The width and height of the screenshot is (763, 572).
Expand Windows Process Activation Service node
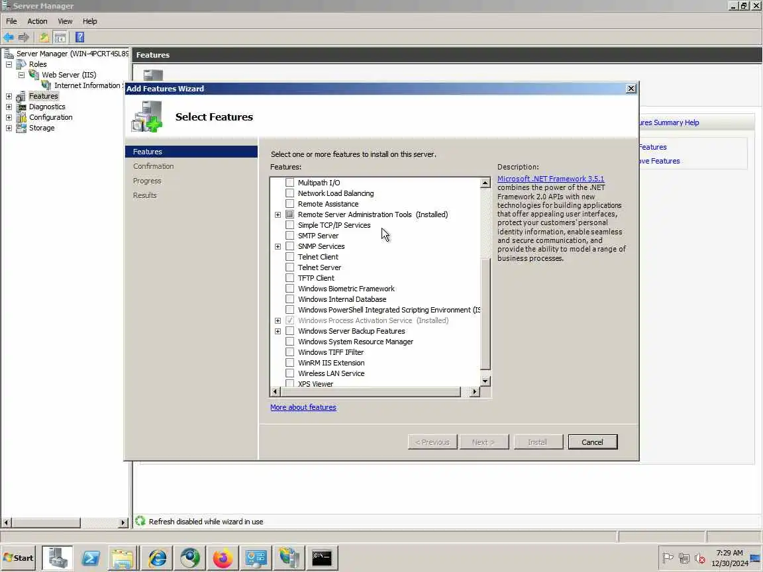pos(278,320)
